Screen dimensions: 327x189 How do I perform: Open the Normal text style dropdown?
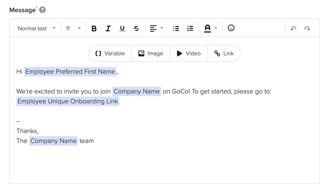pyautogui.click(x=37, y=28)
